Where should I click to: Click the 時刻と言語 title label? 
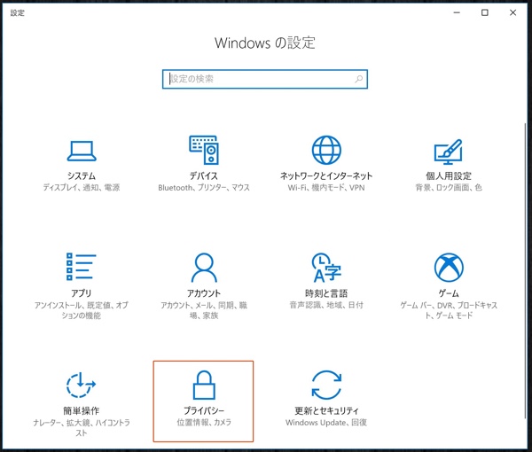[326, 293]
